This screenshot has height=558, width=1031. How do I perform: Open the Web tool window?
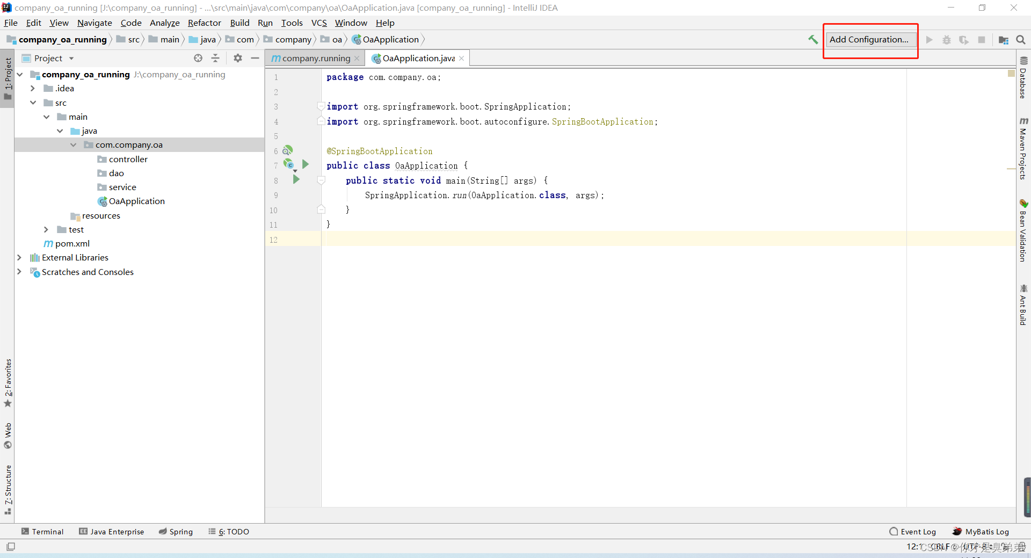pos(8,436)
